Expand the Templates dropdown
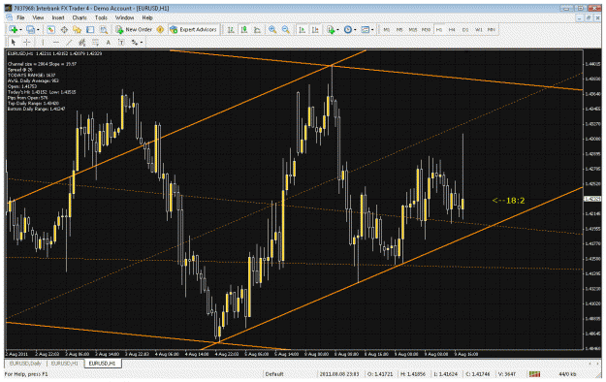The width and height of the screenshot is (606, 382). pos(371,30)
